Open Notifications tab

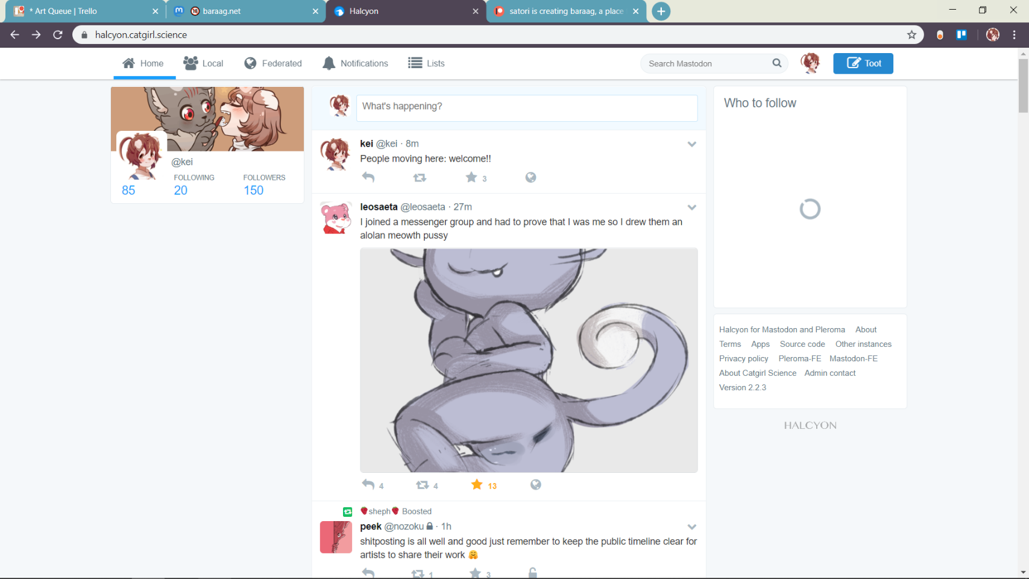356,63
